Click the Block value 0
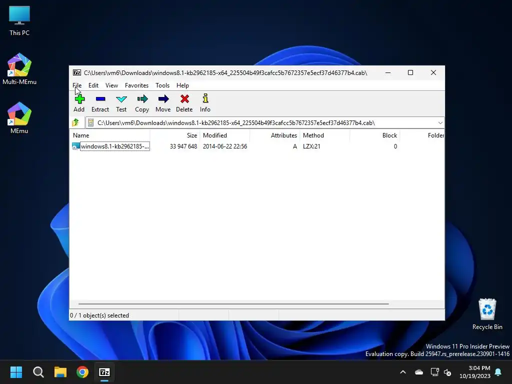The width and height of the screenshot is (512, 384). click(x=395, y=146)
